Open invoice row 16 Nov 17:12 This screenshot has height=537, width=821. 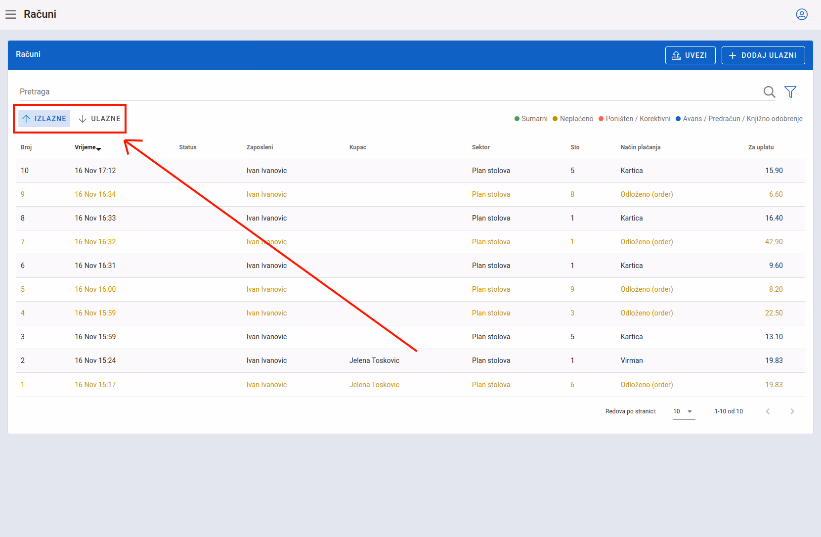[410, 171]
